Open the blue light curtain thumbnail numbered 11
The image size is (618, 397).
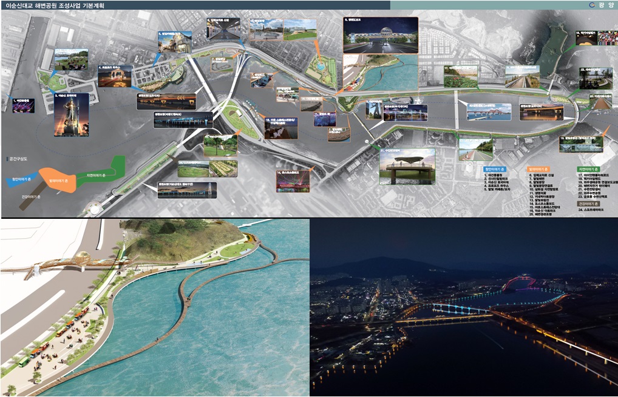click(325, 119)
